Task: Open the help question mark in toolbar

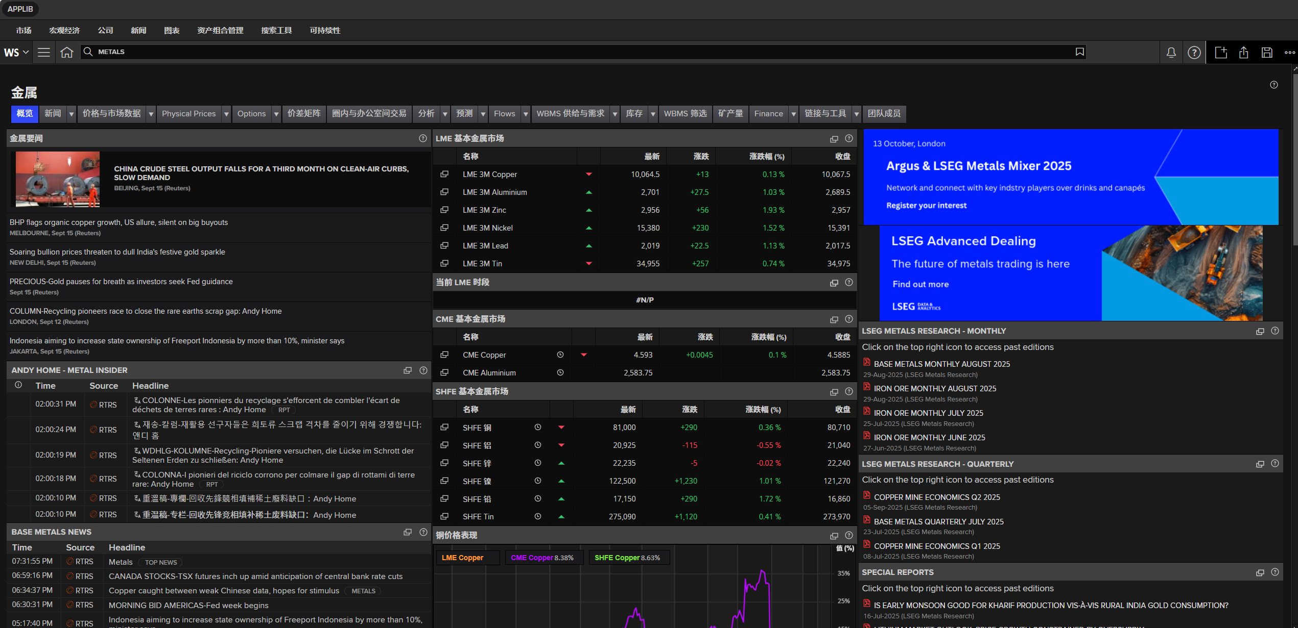Action: (1194, 52)
